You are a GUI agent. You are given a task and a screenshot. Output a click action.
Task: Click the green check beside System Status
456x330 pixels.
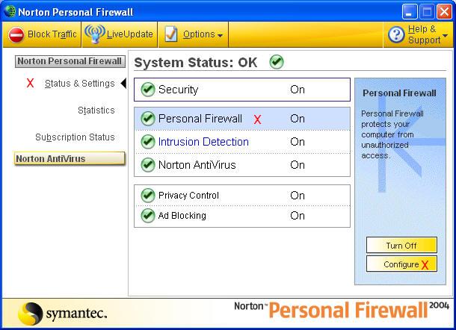point(277,62)
